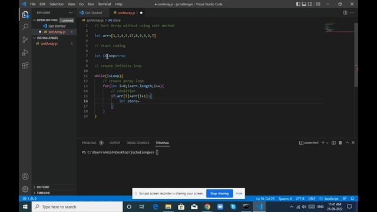Split the editor to the right
This screenshot has width=377, height=212.
(345, 13)
